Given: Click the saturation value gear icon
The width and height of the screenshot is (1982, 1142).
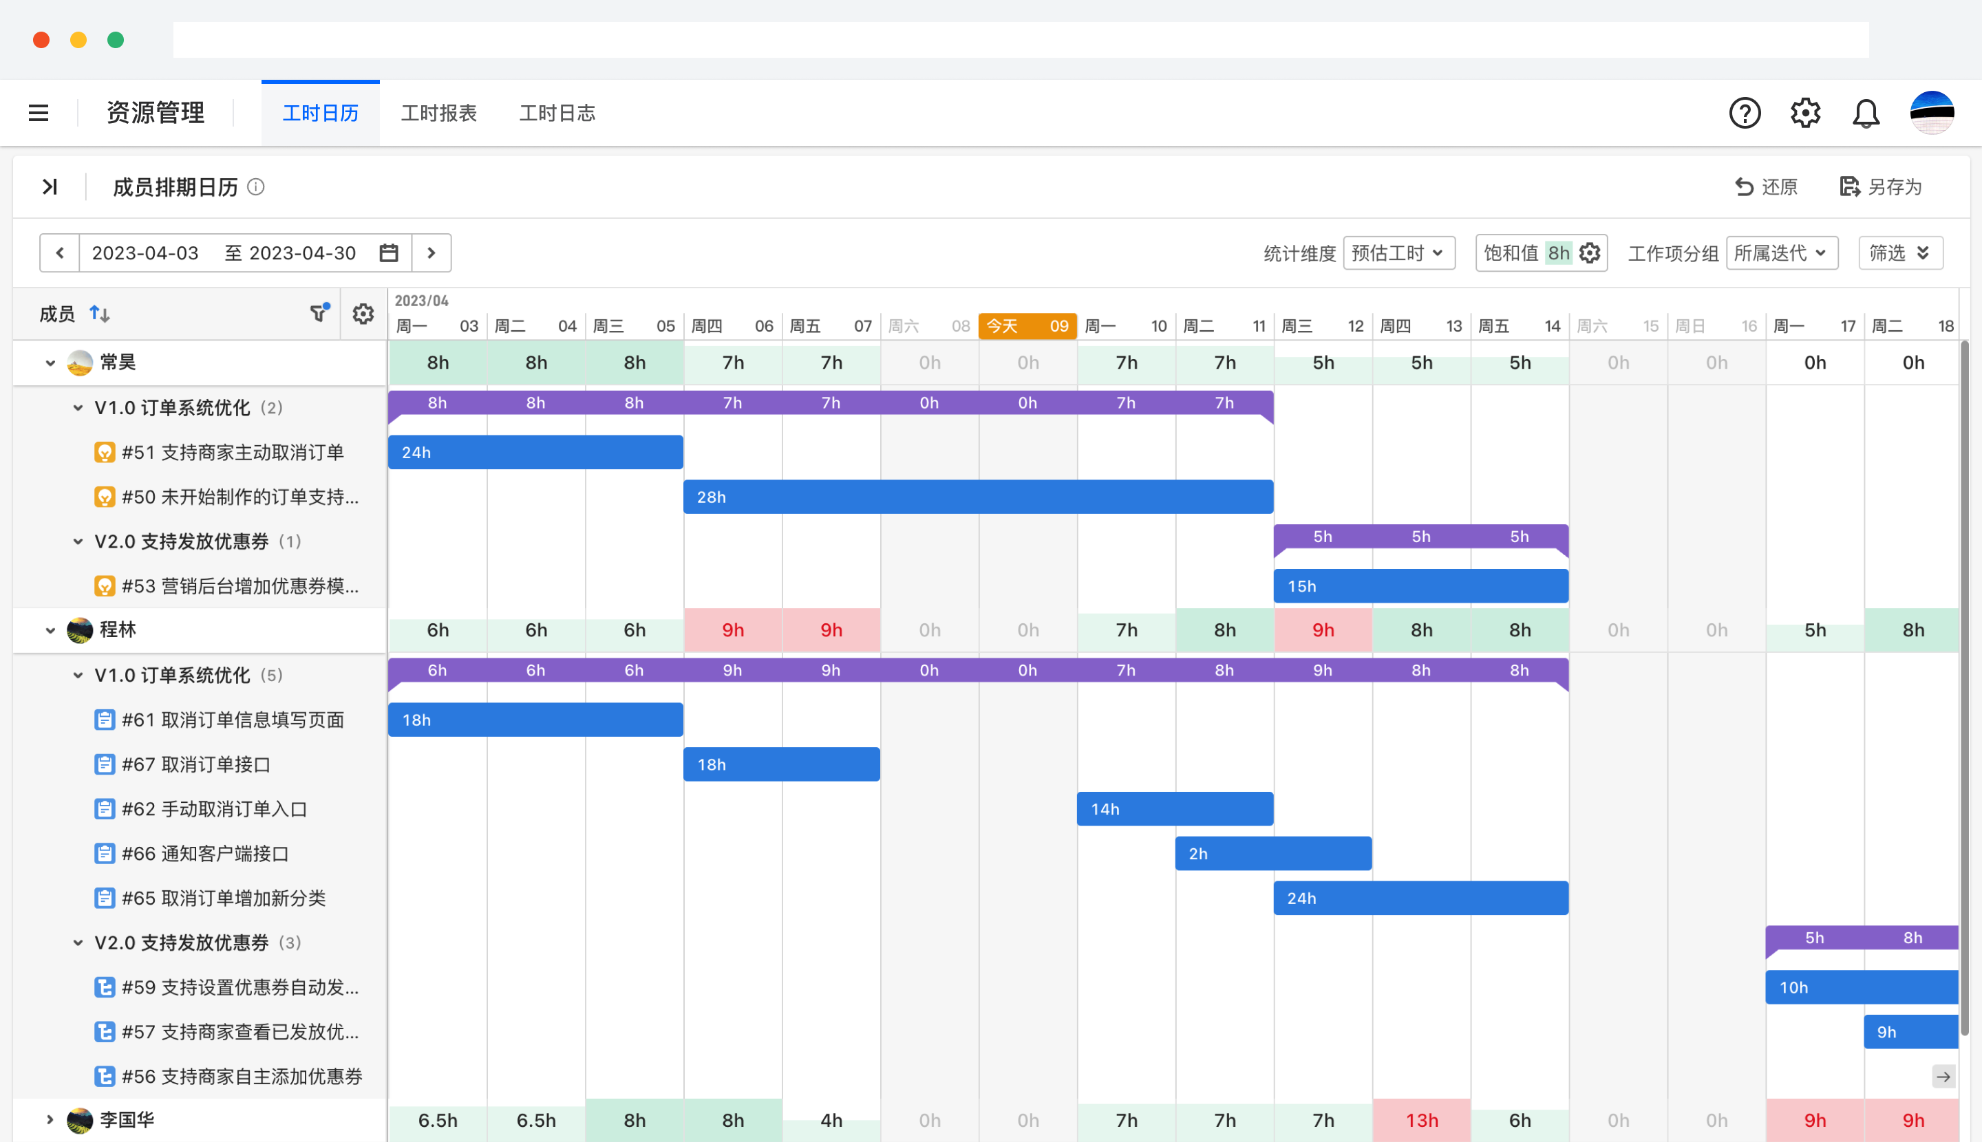Looking at the screenshot, I should click(1589, 253).
